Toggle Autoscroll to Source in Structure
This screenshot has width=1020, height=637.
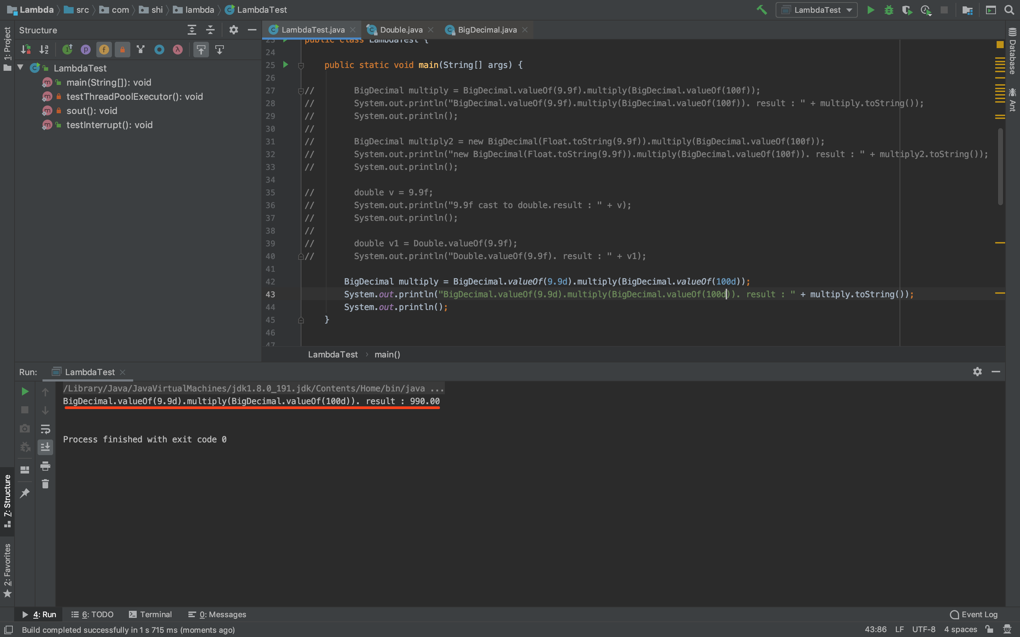point(201,50)
